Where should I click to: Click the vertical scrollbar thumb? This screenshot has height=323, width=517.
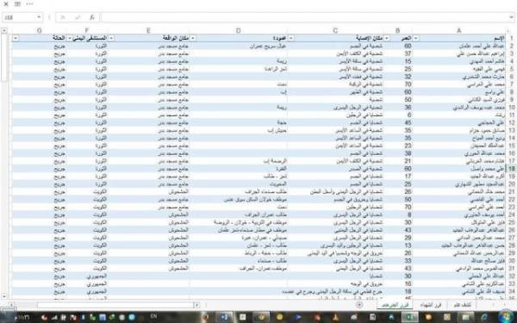4,58
